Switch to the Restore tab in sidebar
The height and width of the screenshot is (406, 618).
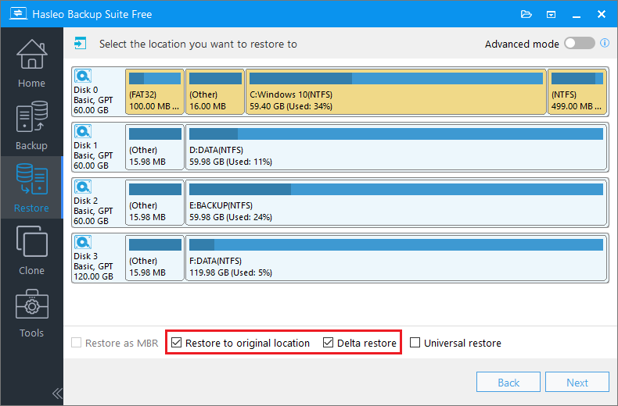coord(31,189)
